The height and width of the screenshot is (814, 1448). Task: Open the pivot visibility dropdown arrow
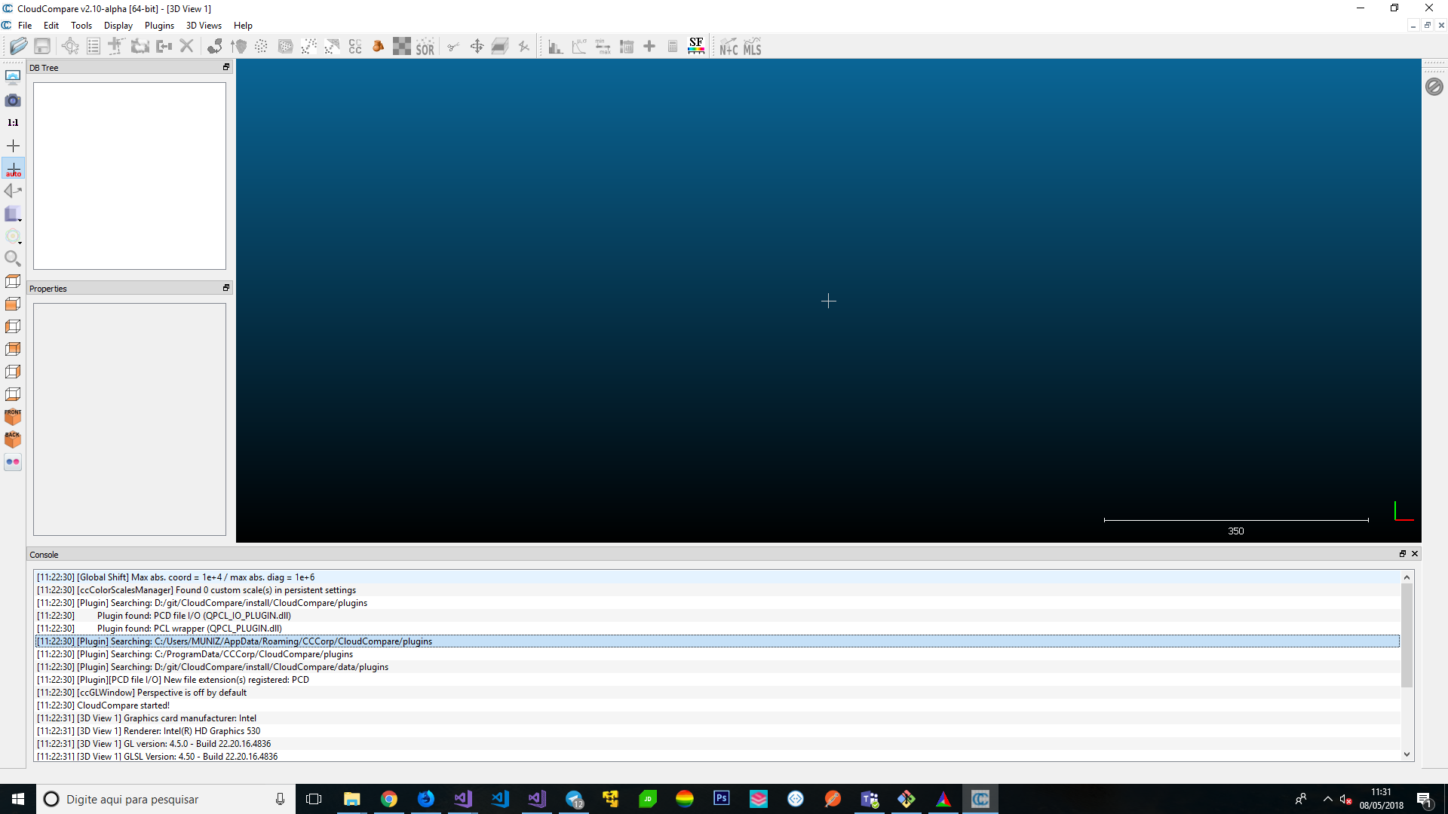pos(22,244)
